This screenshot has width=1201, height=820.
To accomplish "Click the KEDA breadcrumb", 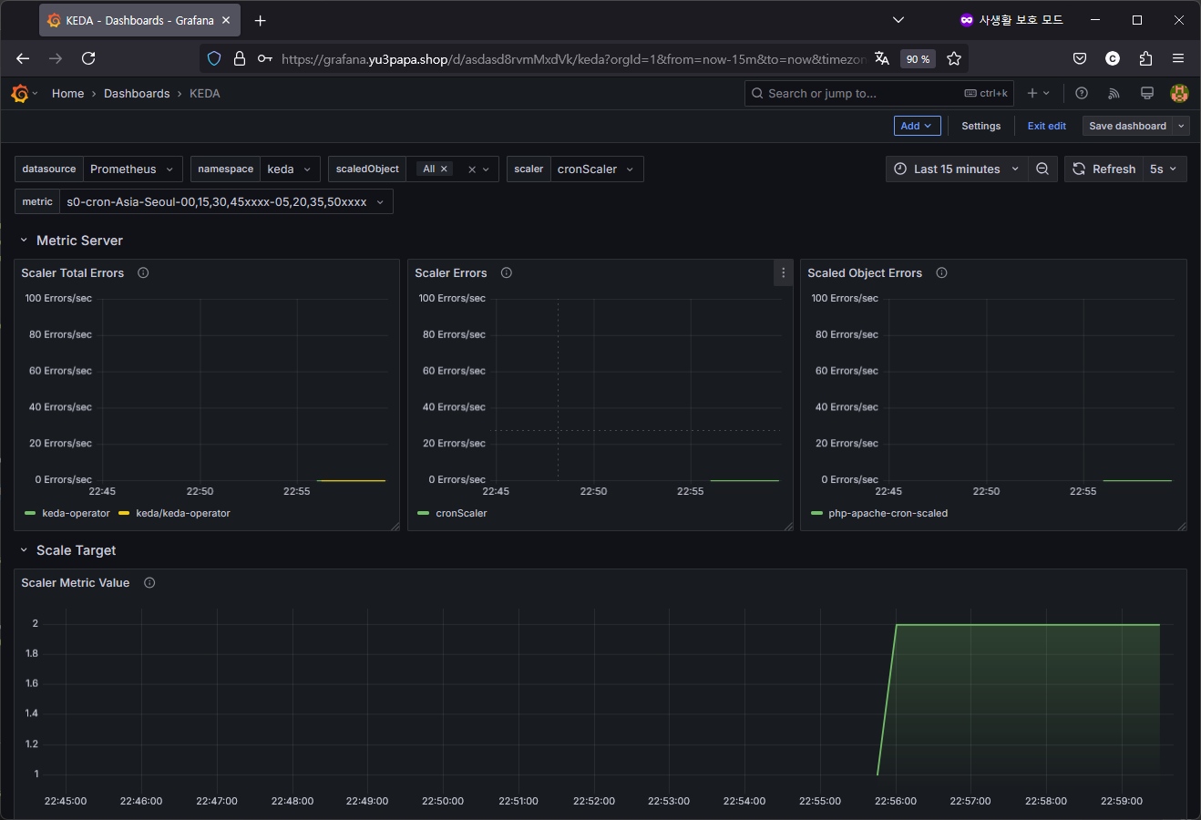I will click(x=205, y=93).
